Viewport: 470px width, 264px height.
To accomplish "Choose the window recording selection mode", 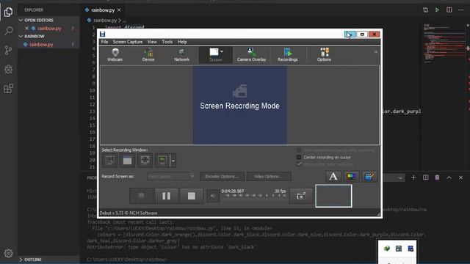I will pos(127,161).
